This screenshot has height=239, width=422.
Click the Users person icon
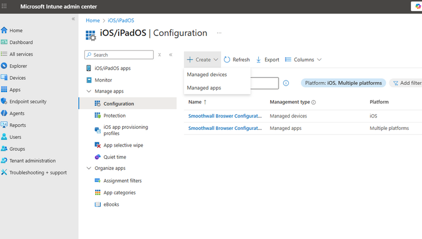click(x=4, y=137)
